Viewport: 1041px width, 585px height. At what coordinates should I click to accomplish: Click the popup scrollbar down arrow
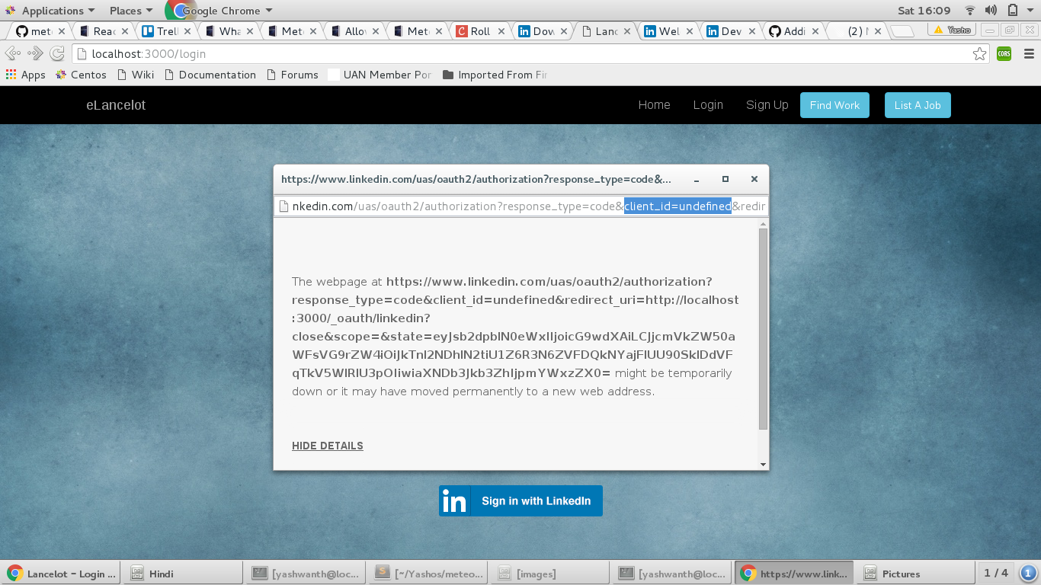[763, 465]
